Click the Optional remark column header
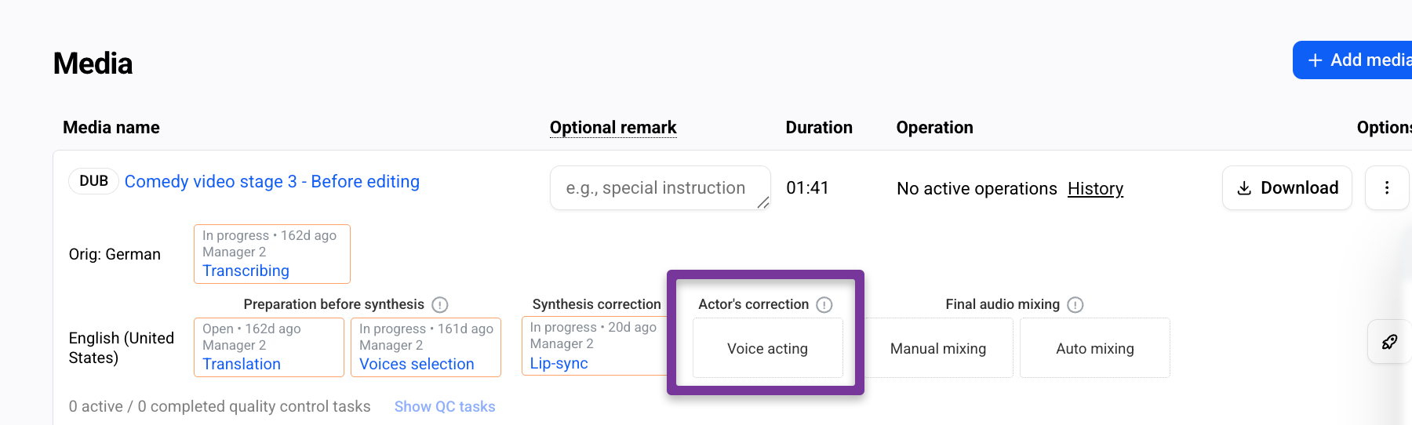 [x=613, y=127]
